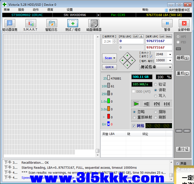194x184 pixels.
Task: Open the smart log (智能日志) icon
Action: click(x=52, y=23)
